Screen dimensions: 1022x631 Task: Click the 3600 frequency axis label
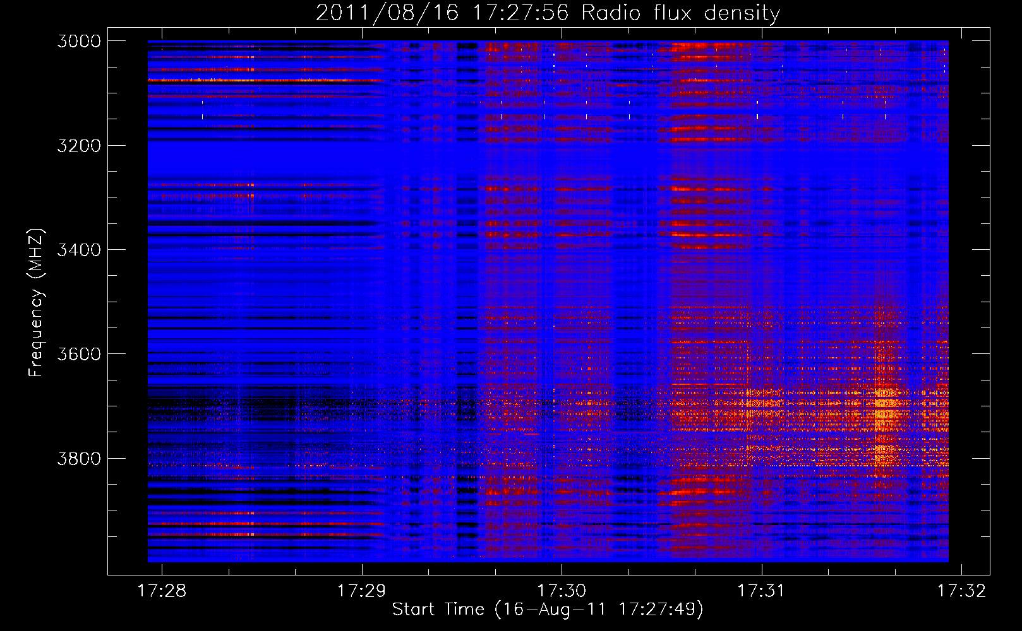point(79,354)
